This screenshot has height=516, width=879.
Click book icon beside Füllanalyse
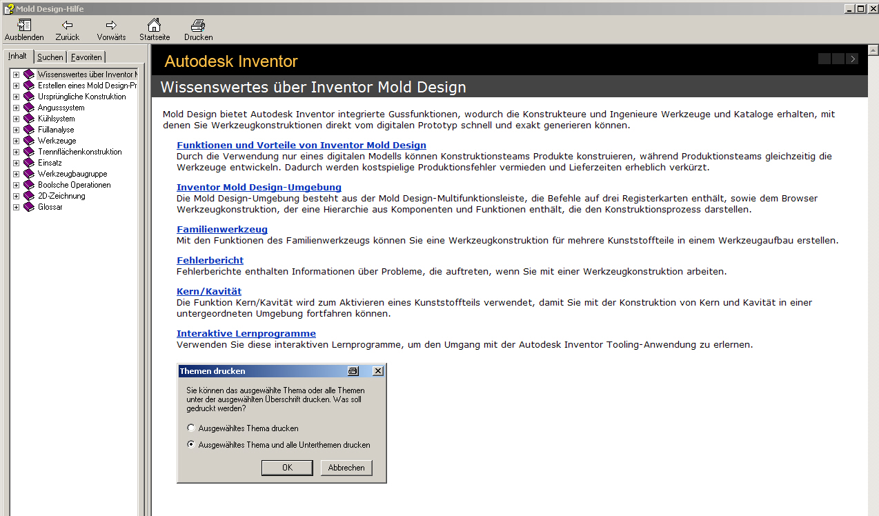pyautogui.click(x=28, y=130)
